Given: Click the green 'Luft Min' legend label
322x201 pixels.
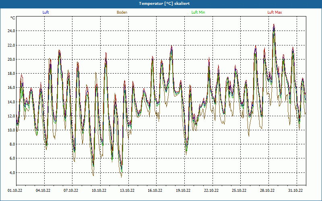Looking at the screenshot, I should [198, 12].
